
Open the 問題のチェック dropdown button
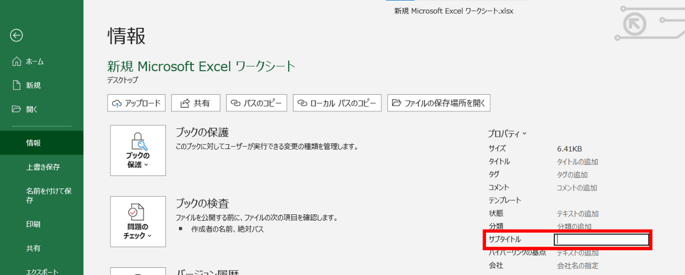tap(138, 221)
